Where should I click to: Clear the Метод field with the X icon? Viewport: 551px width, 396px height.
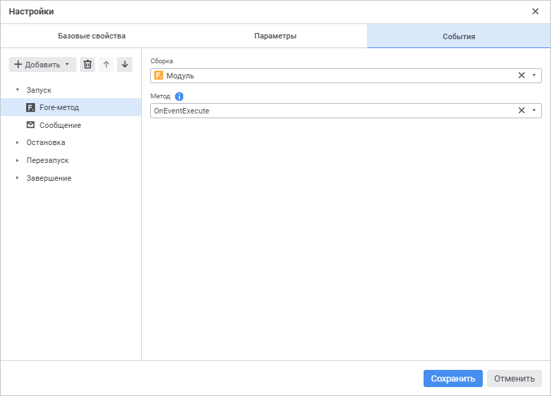point(521,110)
